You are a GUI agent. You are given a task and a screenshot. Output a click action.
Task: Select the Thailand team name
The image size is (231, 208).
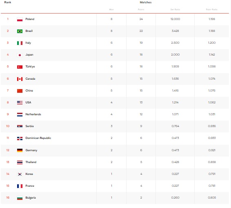point(31,162)
